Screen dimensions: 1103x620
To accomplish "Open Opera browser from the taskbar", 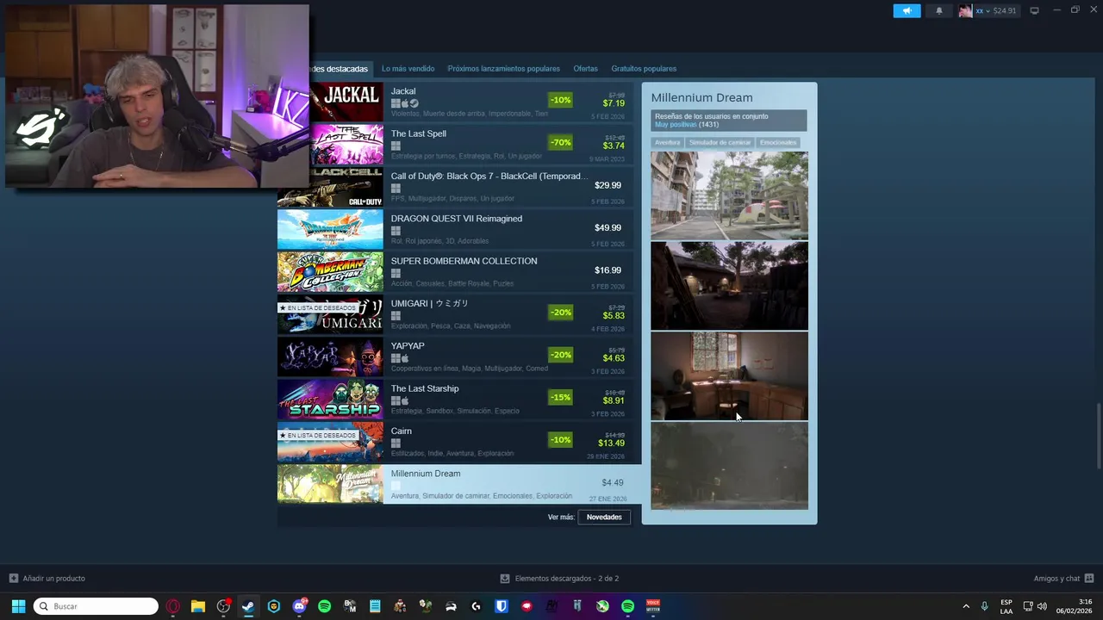I will pos(173,606).
